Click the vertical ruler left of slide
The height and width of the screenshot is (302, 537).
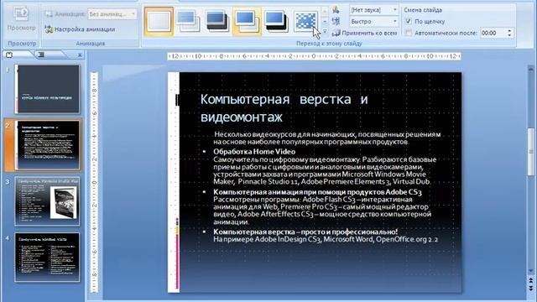click(x=94, y=183)
